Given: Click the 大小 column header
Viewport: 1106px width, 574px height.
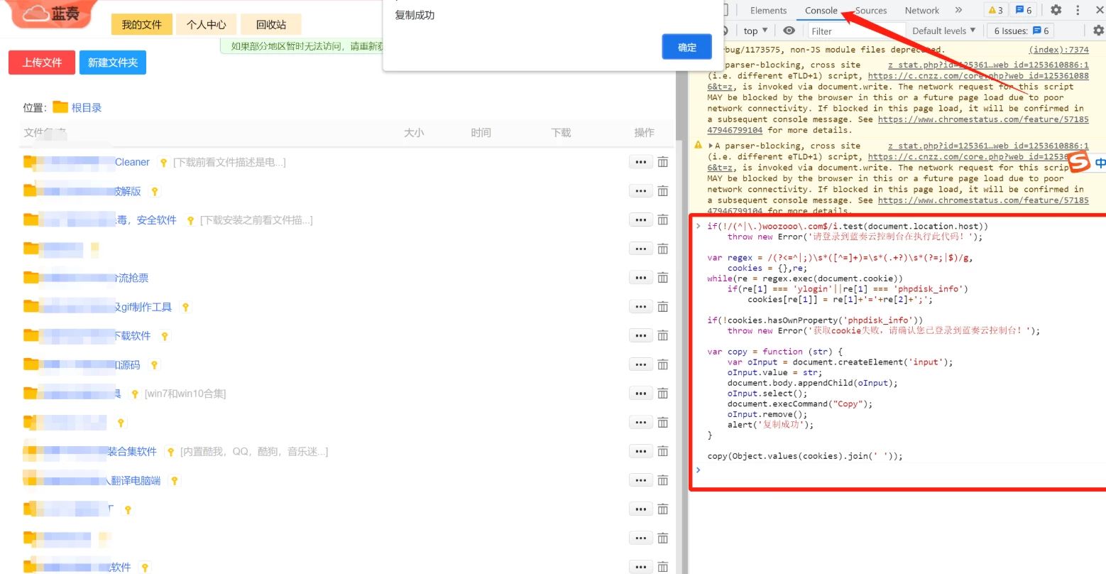Looking at the screenshot, I should point(414,133).
